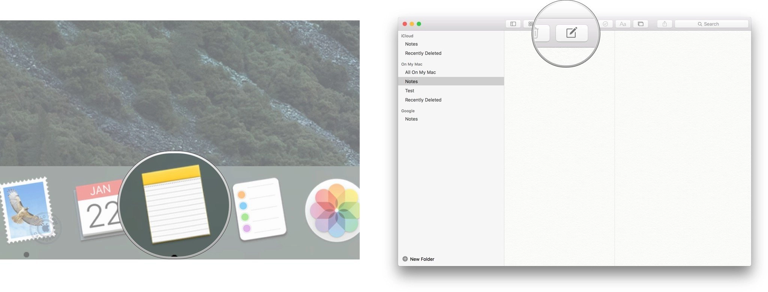Open Recently Deleted under iCloud

pos(451,53)
